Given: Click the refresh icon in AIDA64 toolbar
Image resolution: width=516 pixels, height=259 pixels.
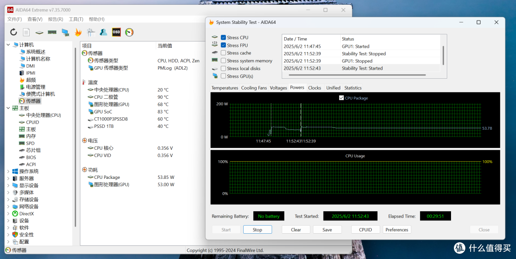Looking at the screenshot, I should [x=13, y=32].
